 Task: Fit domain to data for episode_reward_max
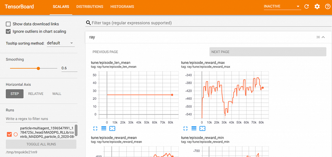tap(202, 128)
